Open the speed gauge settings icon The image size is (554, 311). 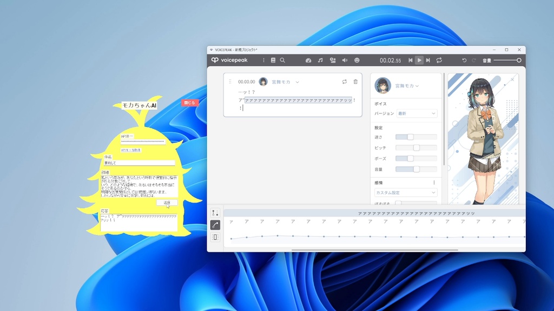(x=308, y=60)
